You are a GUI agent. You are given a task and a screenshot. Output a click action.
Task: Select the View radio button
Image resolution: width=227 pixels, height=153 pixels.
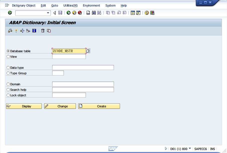tap(8, 56)
